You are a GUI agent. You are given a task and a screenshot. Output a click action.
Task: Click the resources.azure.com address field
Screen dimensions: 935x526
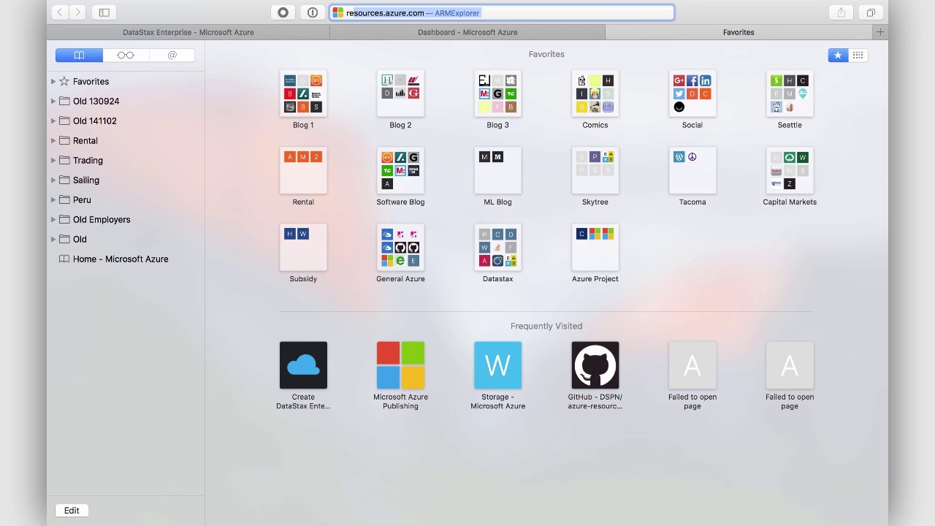(x=502, y=12)
